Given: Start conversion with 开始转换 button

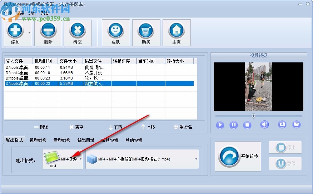Looking at the screenshot, I should coord(238,156).
